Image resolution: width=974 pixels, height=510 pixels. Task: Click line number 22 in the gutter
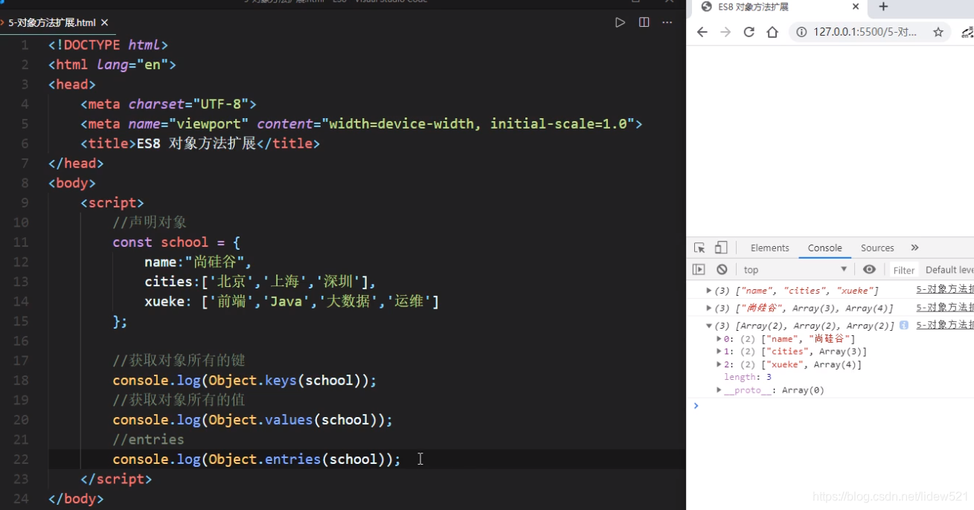click(x=20, y=459)
